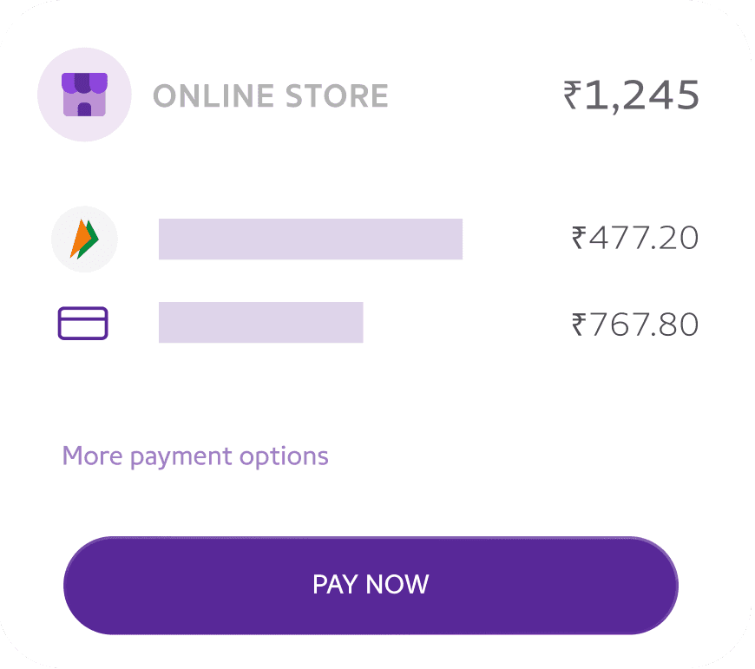The width and height of the screenshot is (755, 669).
Task: Pick the shorter lavender bar beside card icon
Action: coord(260,323)
